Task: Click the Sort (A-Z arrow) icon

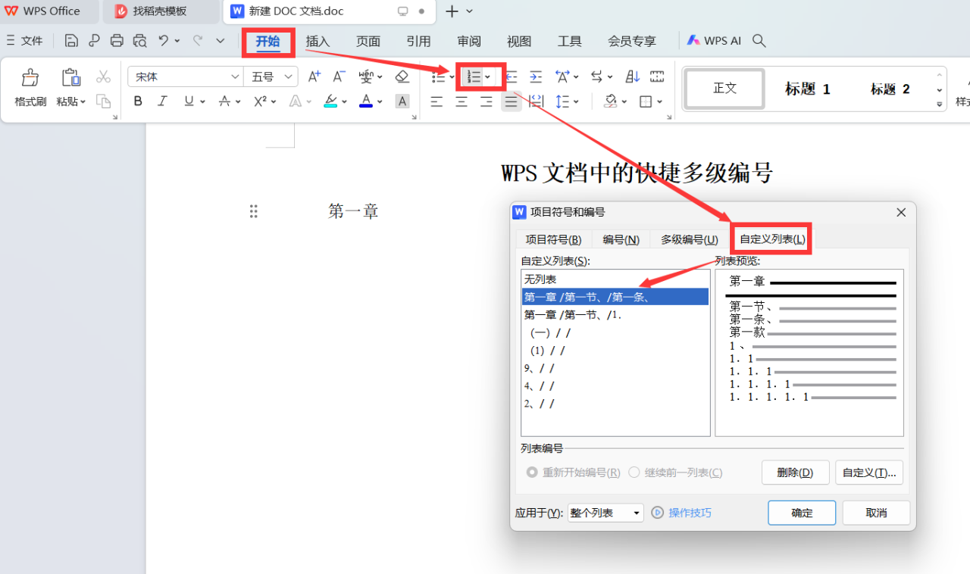Action: (633, 76)
